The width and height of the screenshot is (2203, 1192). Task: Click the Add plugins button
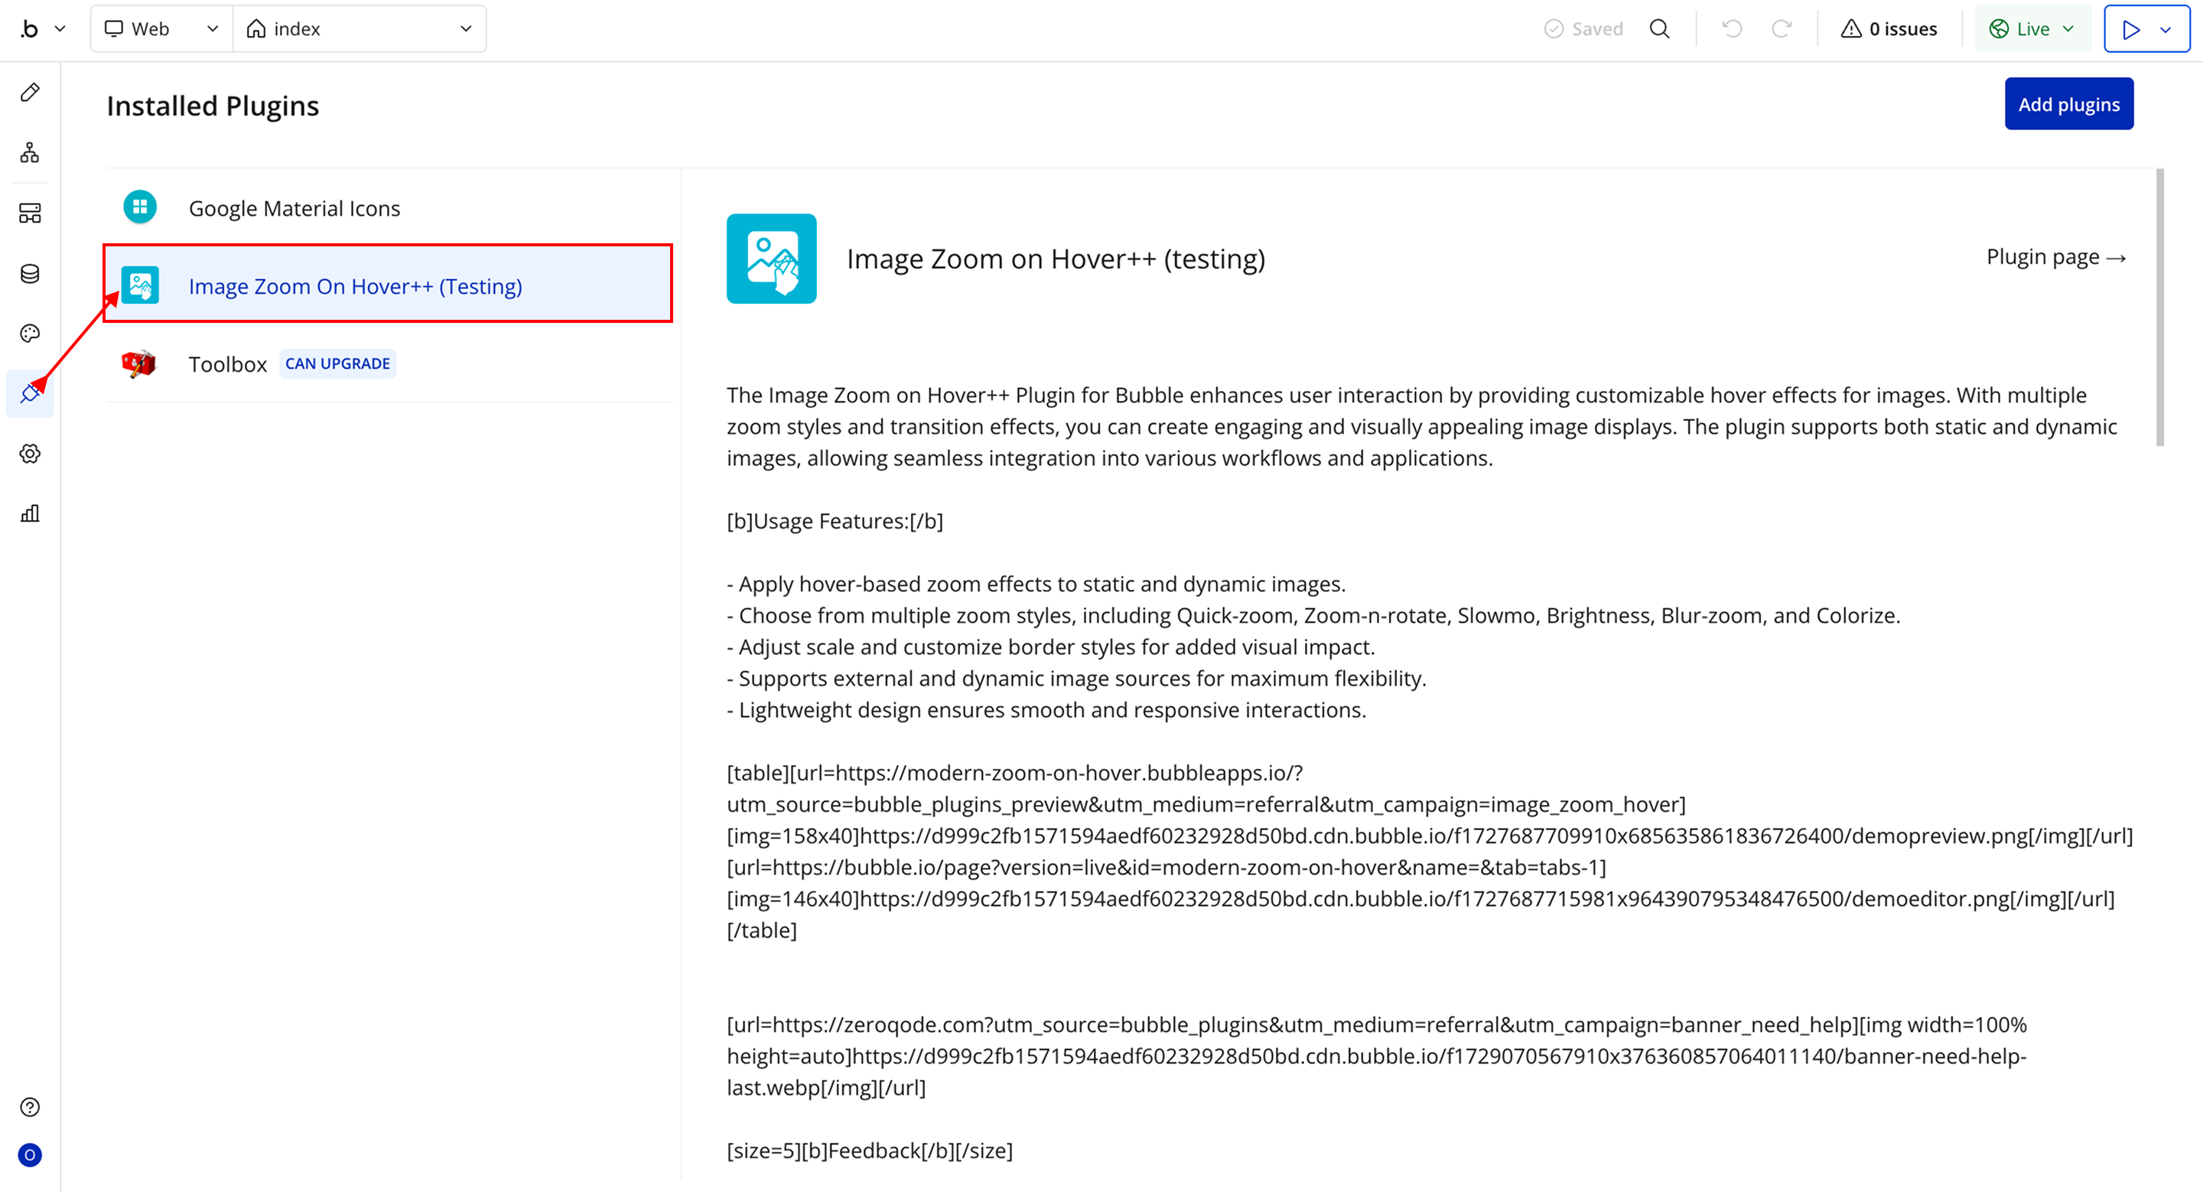[x=2068, y=104]
